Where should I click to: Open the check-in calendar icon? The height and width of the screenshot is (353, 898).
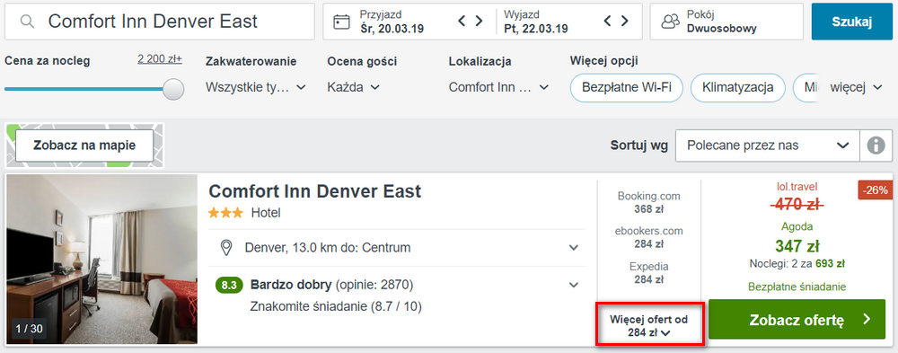341,22
